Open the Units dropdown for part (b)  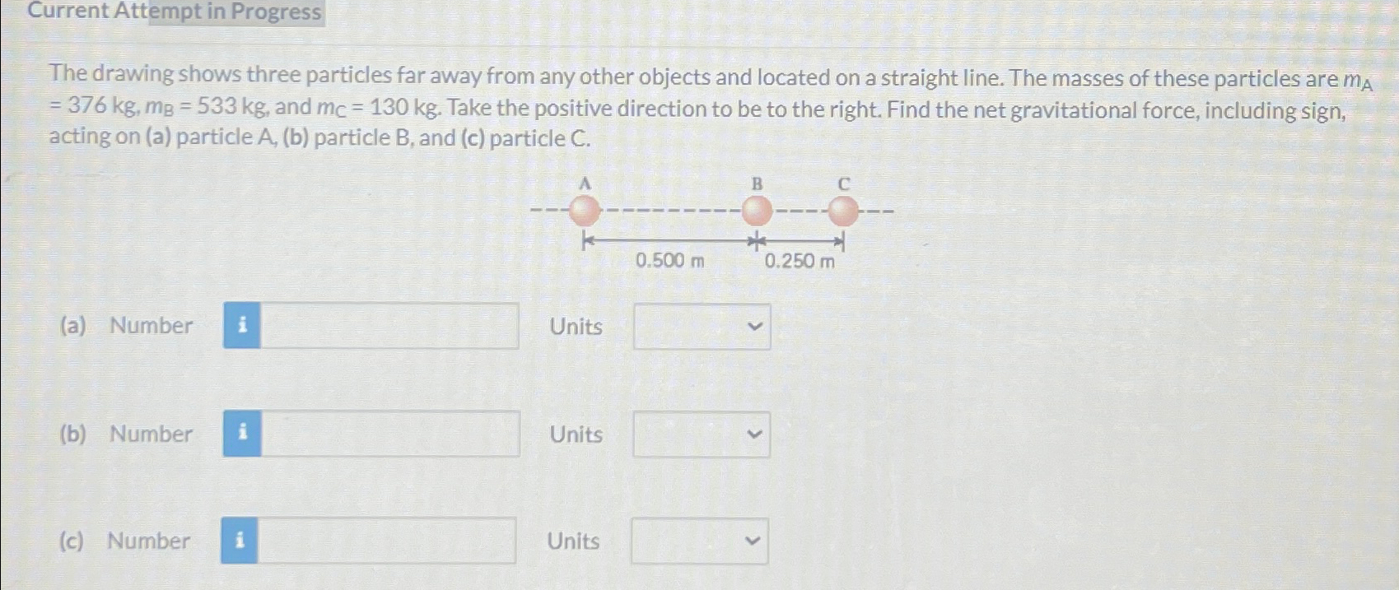pos(701,434)
